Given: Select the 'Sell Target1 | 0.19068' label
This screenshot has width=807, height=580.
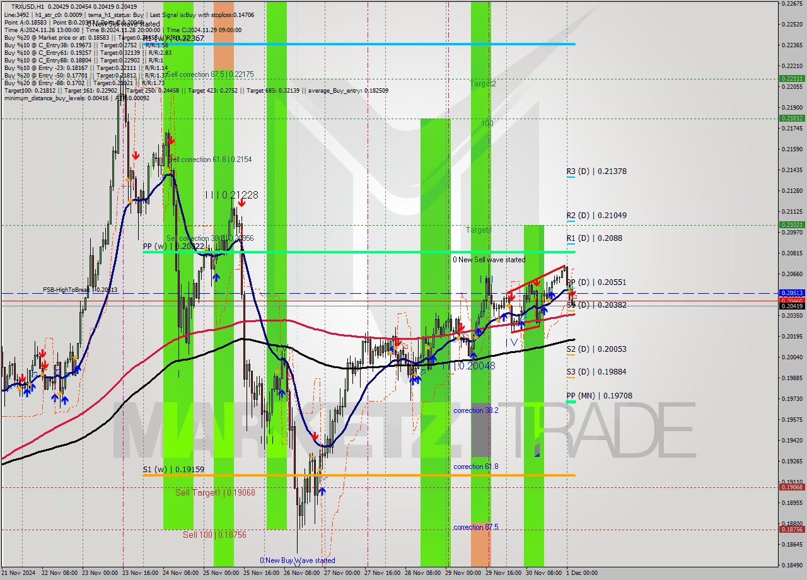Looking at the screenshot, I should (215, 492).
